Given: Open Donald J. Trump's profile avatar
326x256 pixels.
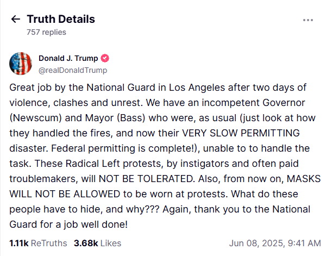Looking at the screenshot, I should coord(21,64).
